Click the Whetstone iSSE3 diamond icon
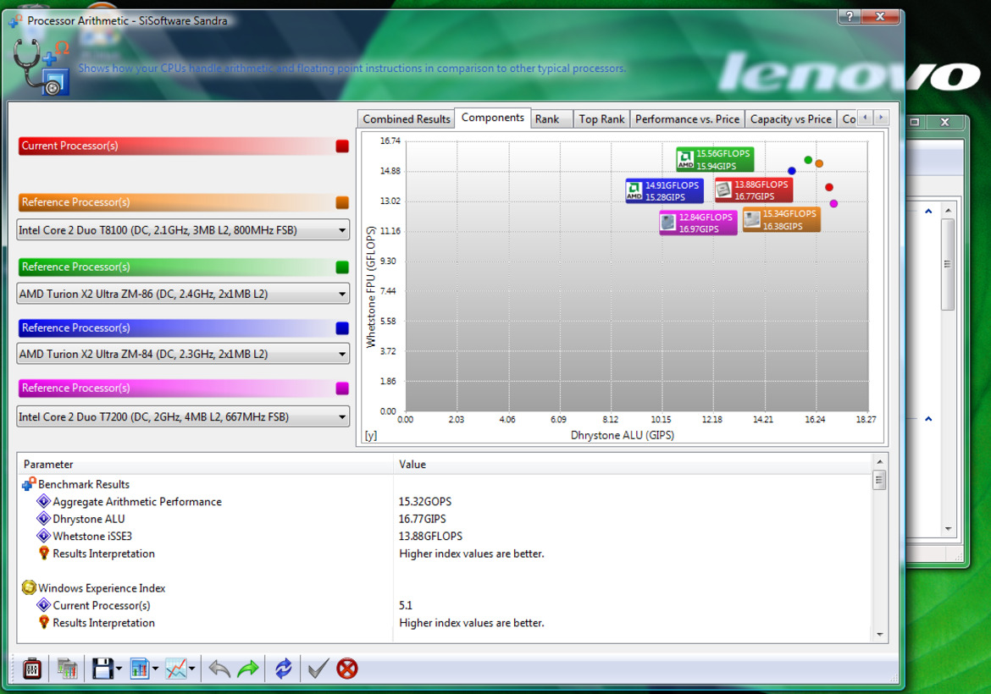991x694 pixels. [43, 536]
